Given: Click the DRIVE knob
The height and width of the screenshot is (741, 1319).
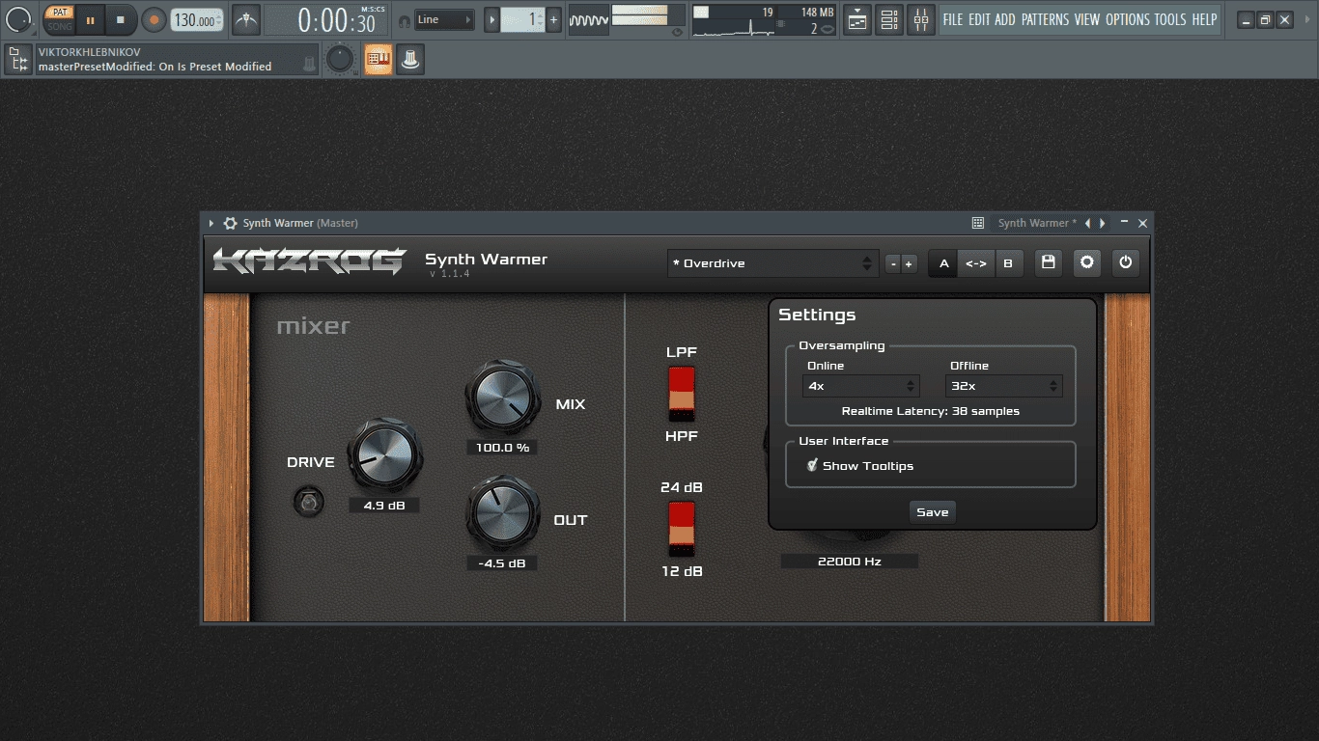Looking at the screenshot, I should coord(384,455).
